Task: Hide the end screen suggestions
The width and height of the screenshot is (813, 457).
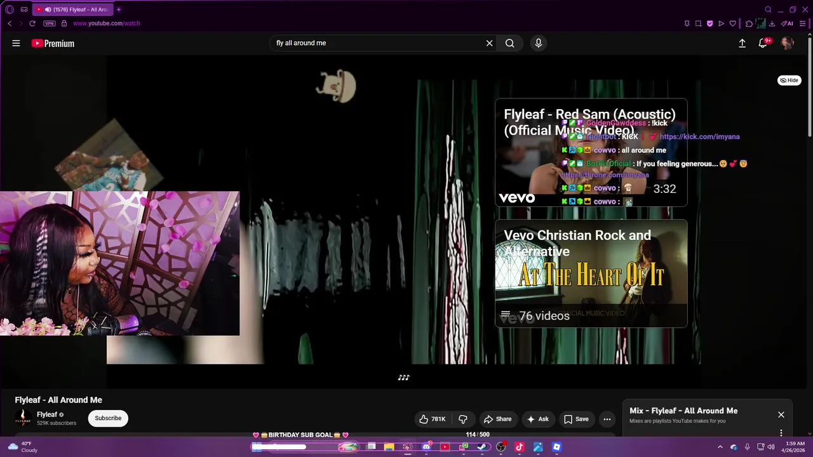Action: coord(789,80)
